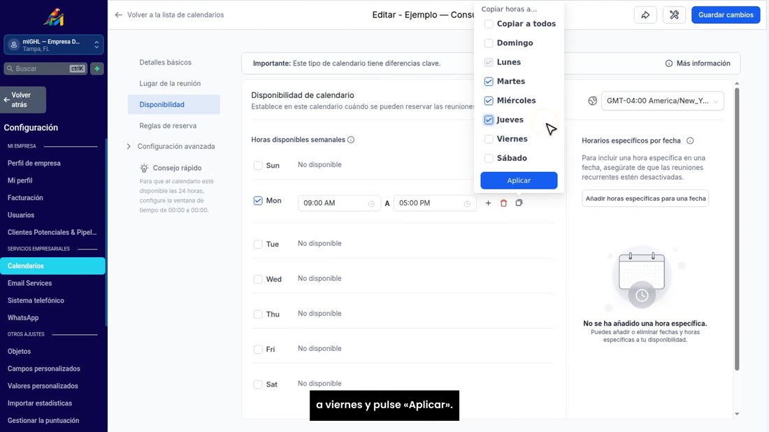
Task: Enable the Sat availability checkbox
Action: pos(258,384)
